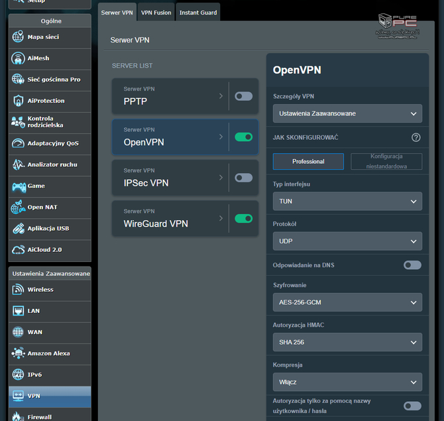This screenshot has height=421, width=444.
Task: Expand IPSec VPN details chevron
Action: (x=221, y=178)
